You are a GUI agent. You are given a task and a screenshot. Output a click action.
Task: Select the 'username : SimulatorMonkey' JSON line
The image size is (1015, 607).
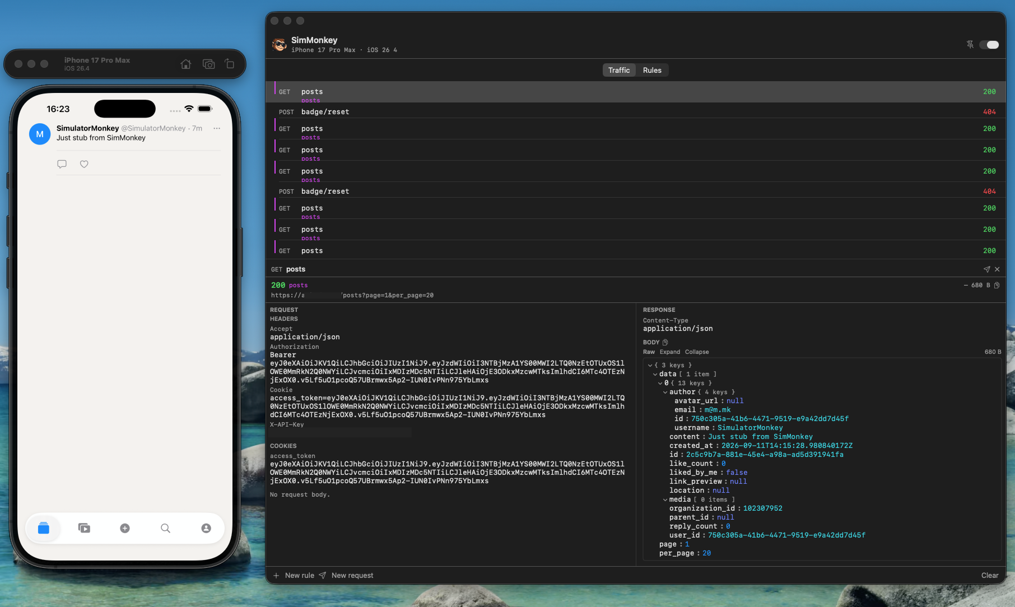(729, 428)
